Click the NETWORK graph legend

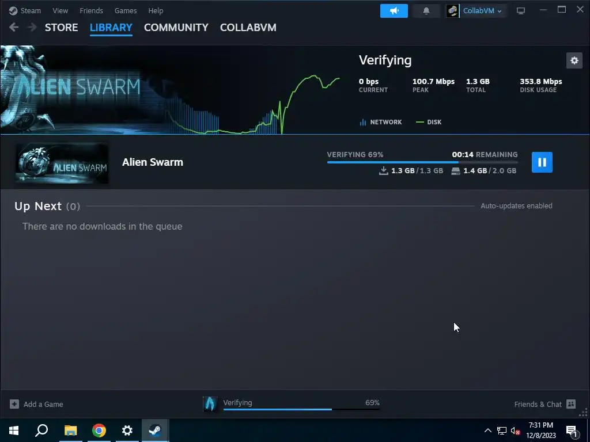coord(381,122)
